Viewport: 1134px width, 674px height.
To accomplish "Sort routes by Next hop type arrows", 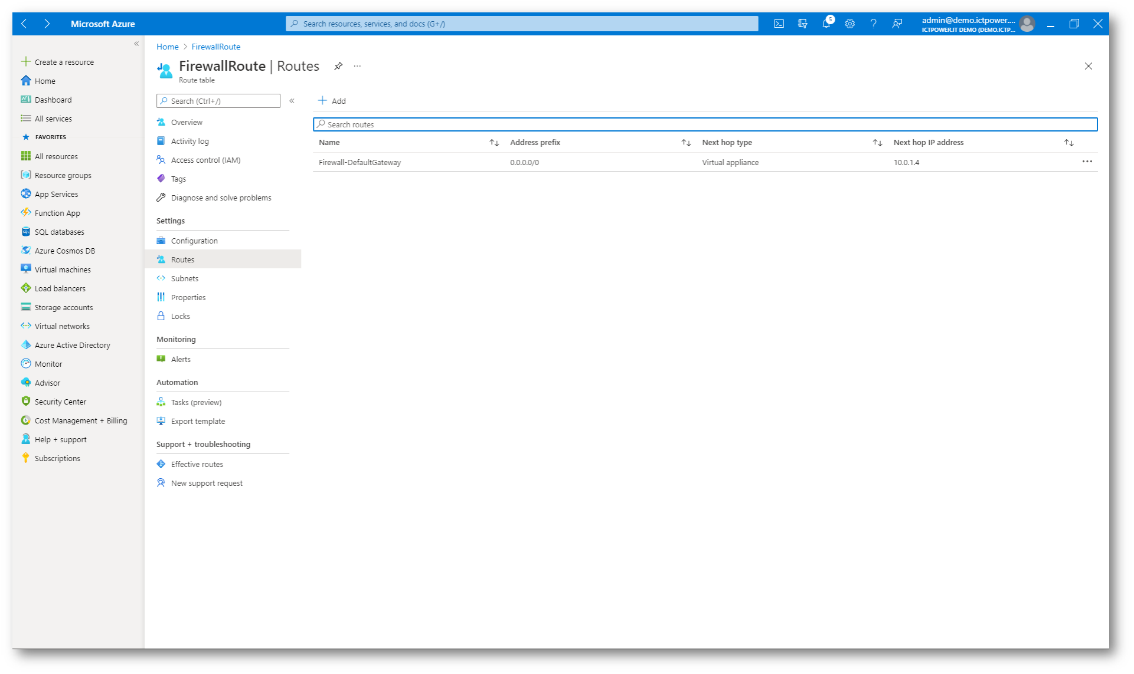I will (877, 143).
